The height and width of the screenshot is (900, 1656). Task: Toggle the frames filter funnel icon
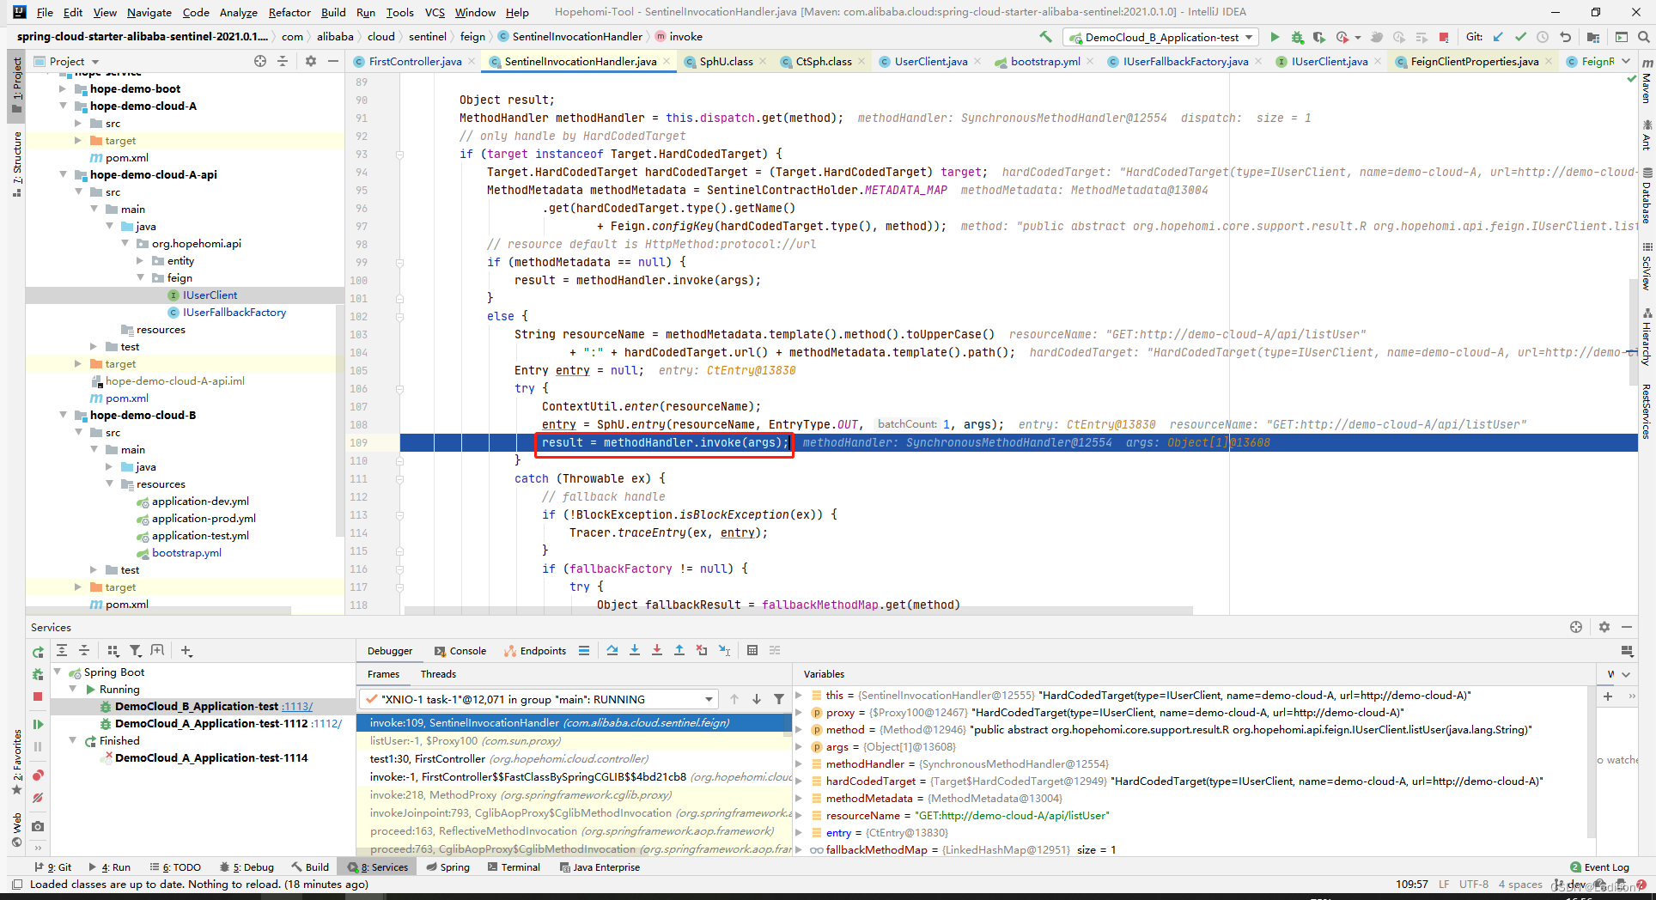click(779, 699)
